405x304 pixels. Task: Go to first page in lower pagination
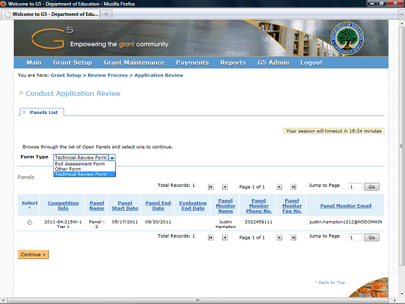tap(210, 237)
